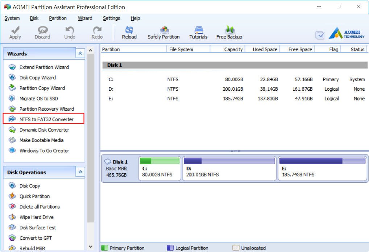Launch Extend Partition Wizard link
369x252 pixels.
pyautogui.click(x=44, y=67)
